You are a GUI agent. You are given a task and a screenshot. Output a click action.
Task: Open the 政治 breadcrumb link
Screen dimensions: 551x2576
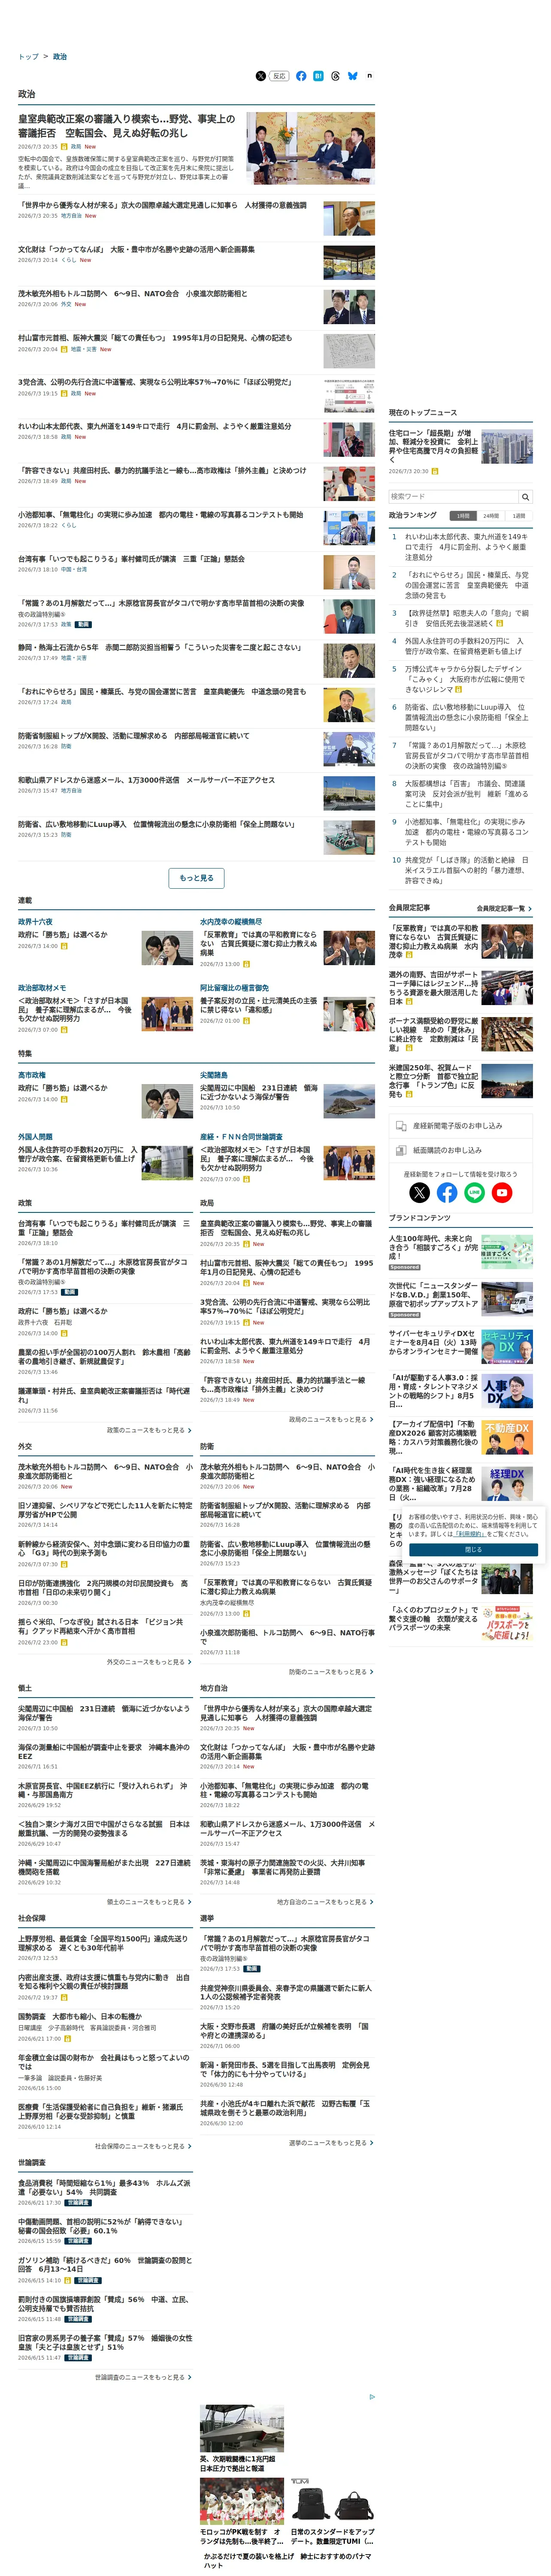pyautogui.click(x=60, y=57)
